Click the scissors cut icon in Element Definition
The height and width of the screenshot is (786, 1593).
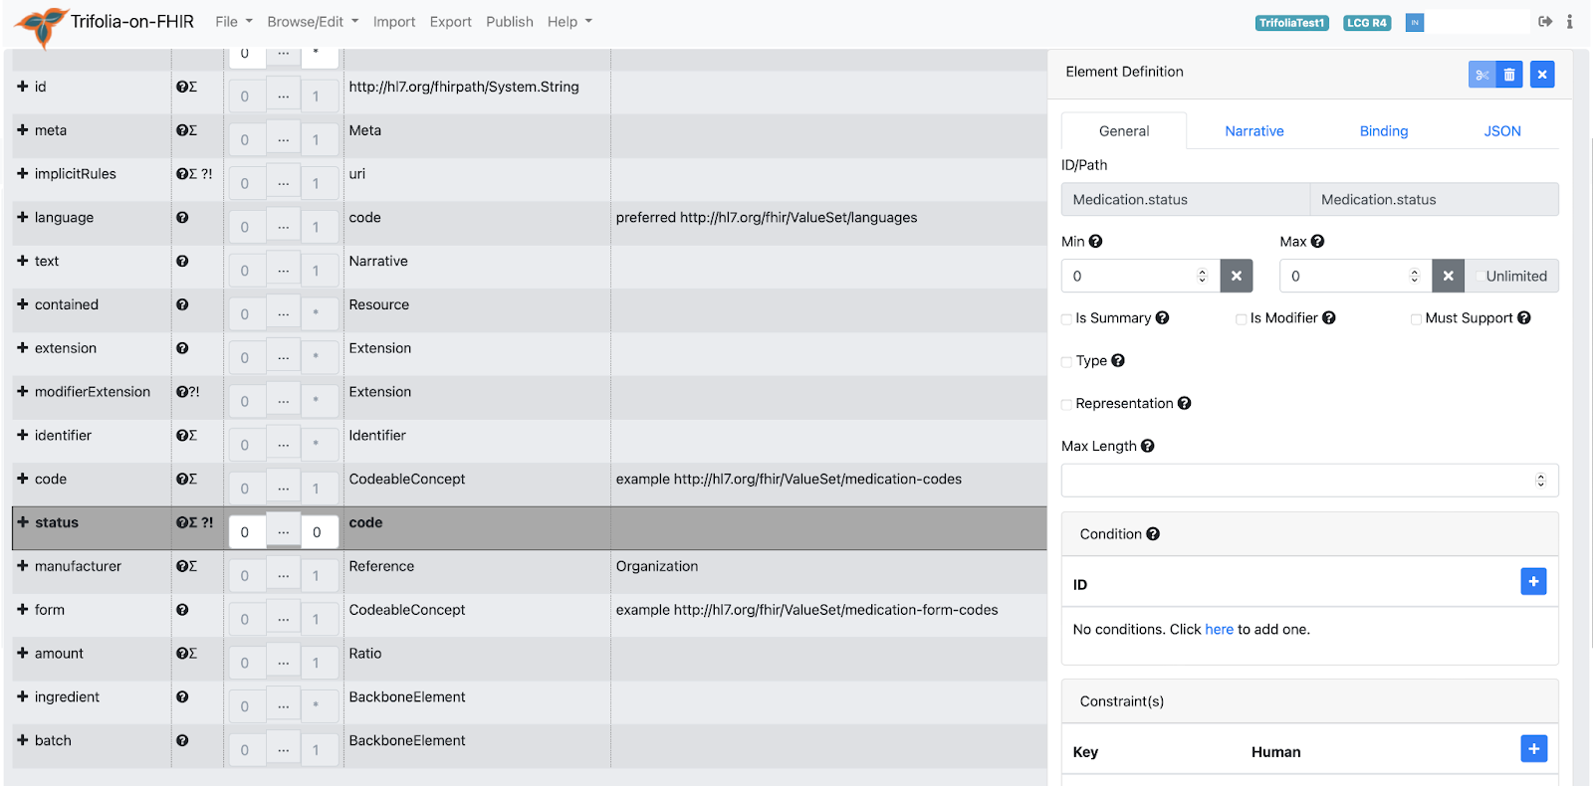(1481, 75)
